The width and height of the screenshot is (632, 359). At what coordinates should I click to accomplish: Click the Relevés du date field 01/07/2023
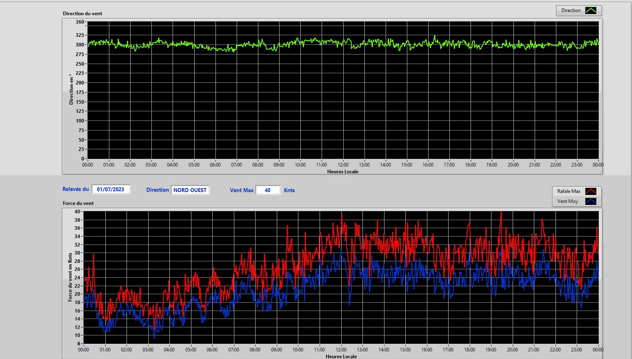(111, 189)
